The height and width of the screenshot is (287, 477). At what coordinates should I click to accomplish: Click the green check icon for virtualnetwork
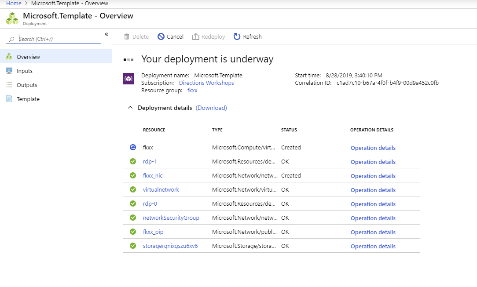click(x=133, y=189)
